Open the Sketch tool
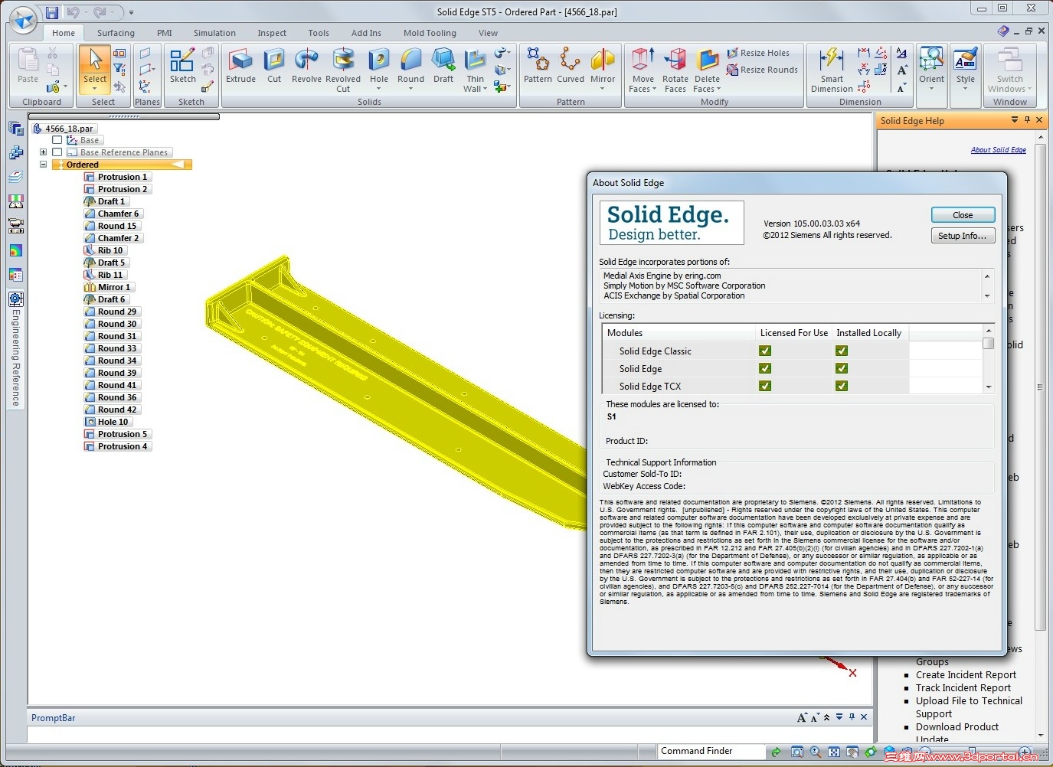This screenshot has height=767, width=1053. [182, 66]
